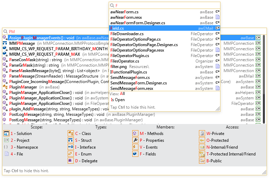Select the highlighted Field.cs entry
The image size is (269, 178).
point(164,28)
